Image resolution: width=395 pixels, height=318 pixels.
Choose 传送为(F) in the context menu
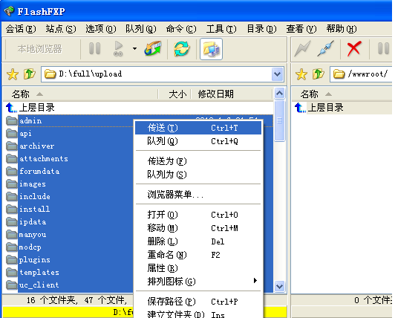[198, 161]
